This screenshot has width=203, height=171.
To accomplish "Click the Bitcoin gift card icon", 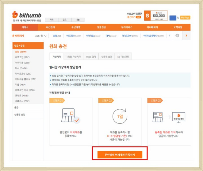I will point(147,16).
